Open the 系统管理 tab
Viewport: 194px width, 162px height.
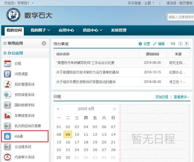point(119,30)
